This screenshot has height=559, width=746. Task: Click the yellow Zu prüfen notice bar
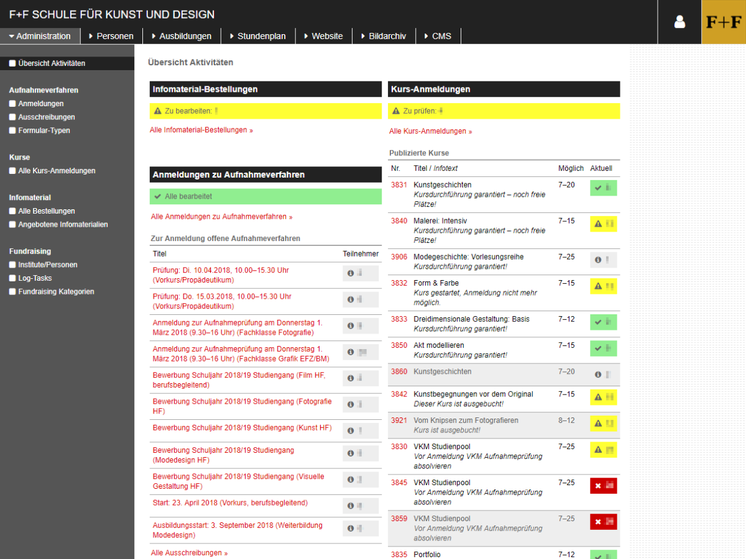coord(504,111)
